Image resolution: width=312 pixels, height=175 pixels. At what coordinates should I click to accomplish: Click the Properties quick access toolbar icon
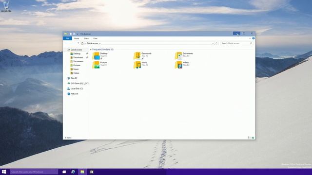point(70,34)
